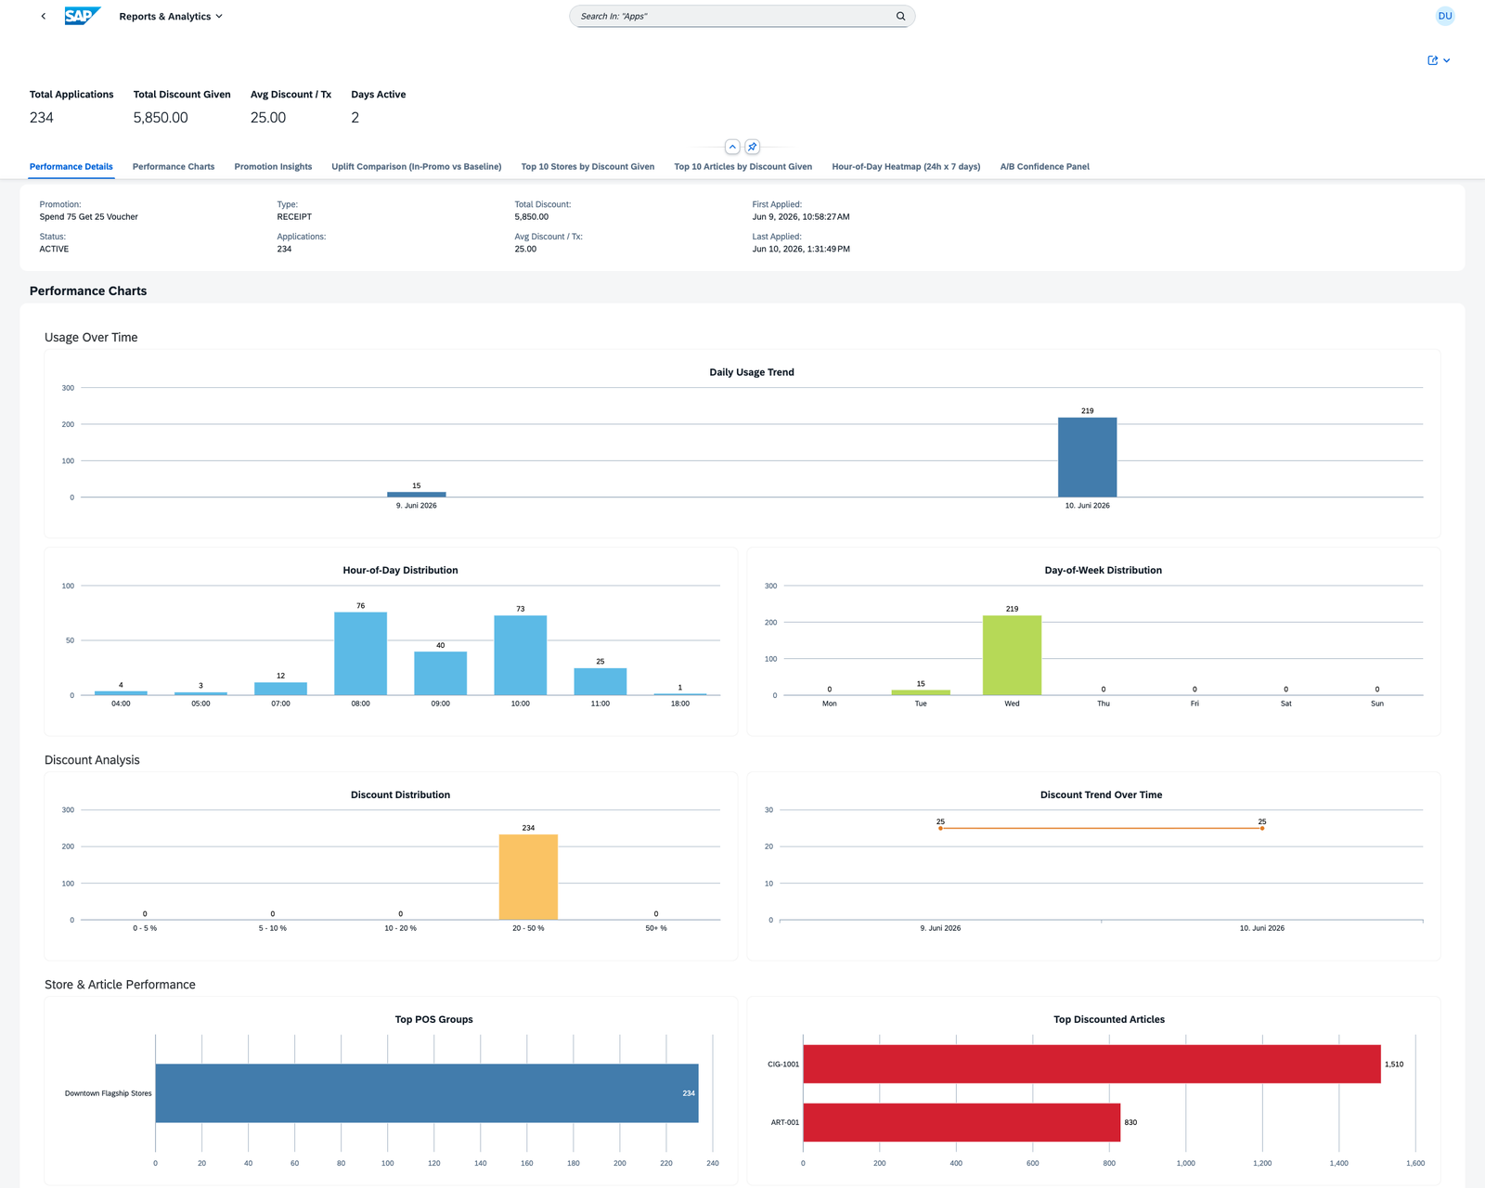Screen dimensions: 1485x1188
Task: Click the Day-of-Week Distribution chart title
Action: 1104,571
